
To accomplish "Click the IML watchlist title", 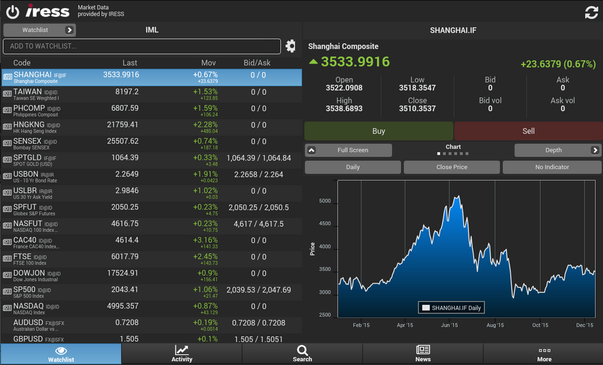I will point(152,30).
